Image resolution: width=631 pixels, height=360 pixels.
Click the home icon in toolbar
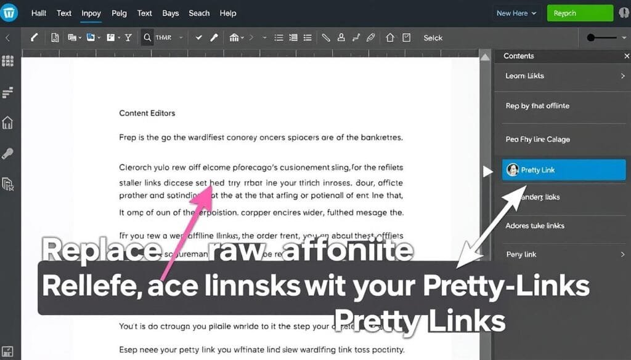point(389,38)
